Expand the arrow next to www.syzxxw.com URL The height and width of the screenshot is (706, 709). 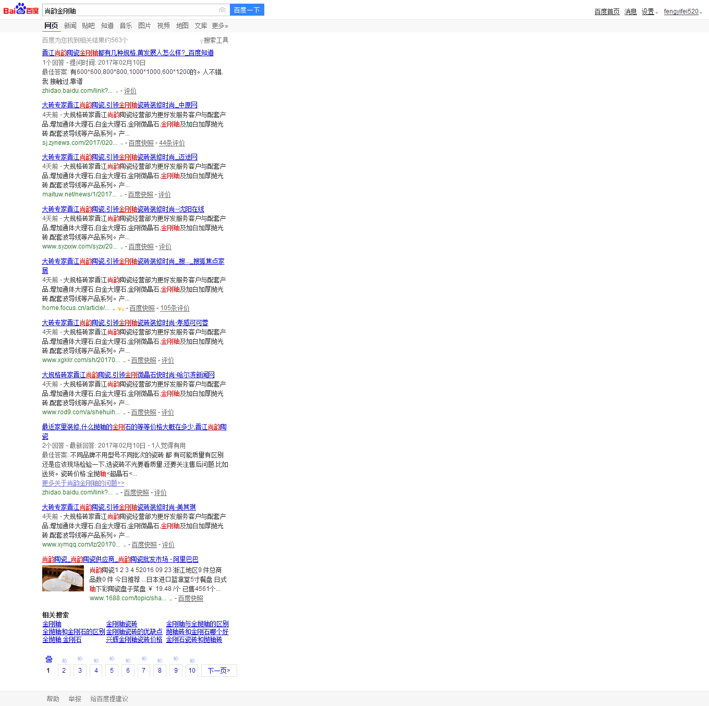[x=121, y=247]
